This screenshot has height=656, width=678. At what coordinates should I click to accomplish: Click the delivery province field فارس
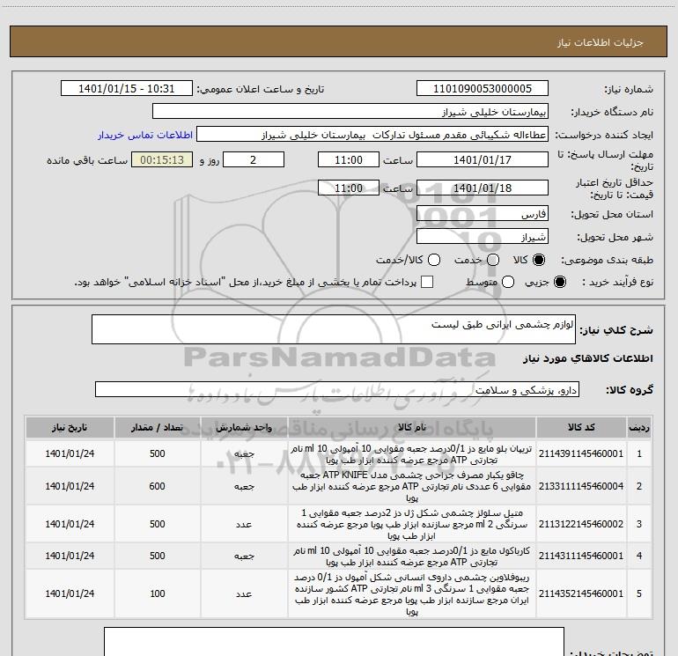pos(483,214)
